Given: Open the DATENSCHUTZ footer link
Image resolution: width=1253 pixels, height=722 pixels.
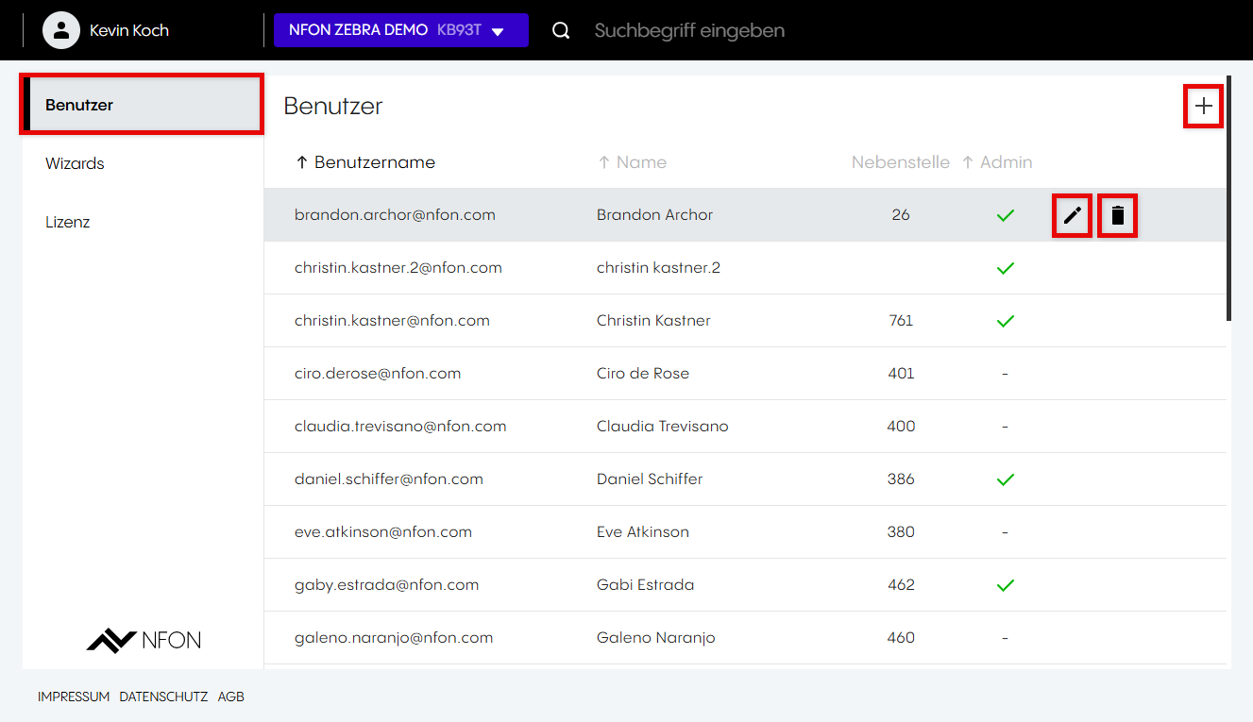Looking at the screenshot, I should coord(163,697).
